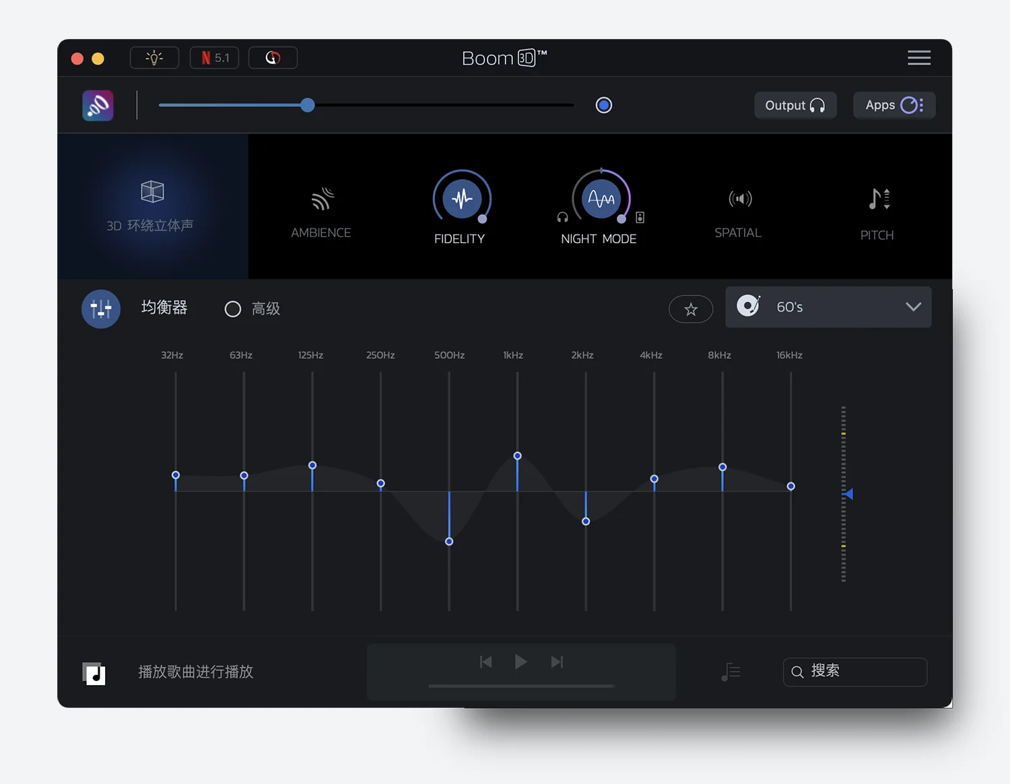Expand presets using the chevron arrow
This screenshot has width=1010, height=784.
coord(913,307)
